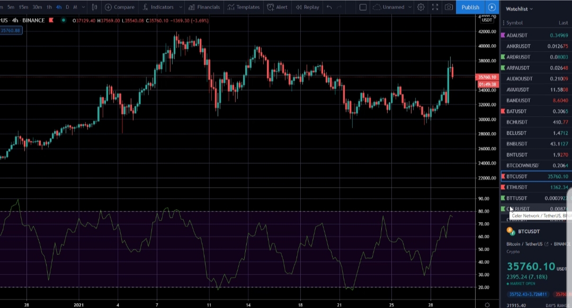Create a new Alert
Viewport: 572px width, 308px height.
277,7
